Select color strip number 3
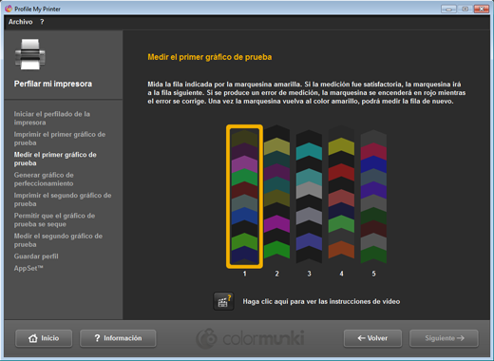 pos(309,197)
